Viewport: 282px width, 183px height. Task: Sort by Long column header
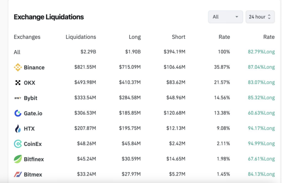point(134,37)
